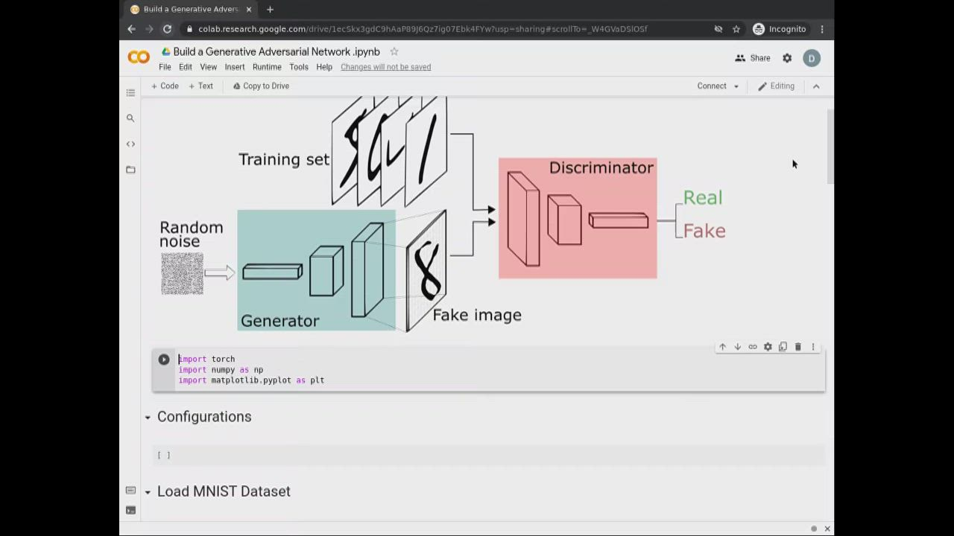Open the Edit menu

pos(186,67)
